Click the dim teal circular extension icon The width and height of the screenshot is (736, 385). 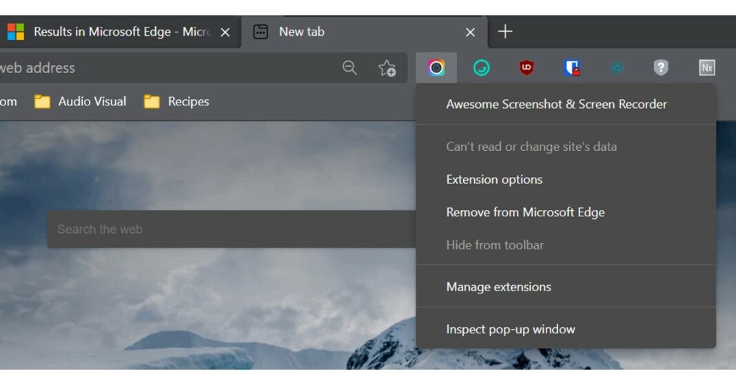coord(616,68)
